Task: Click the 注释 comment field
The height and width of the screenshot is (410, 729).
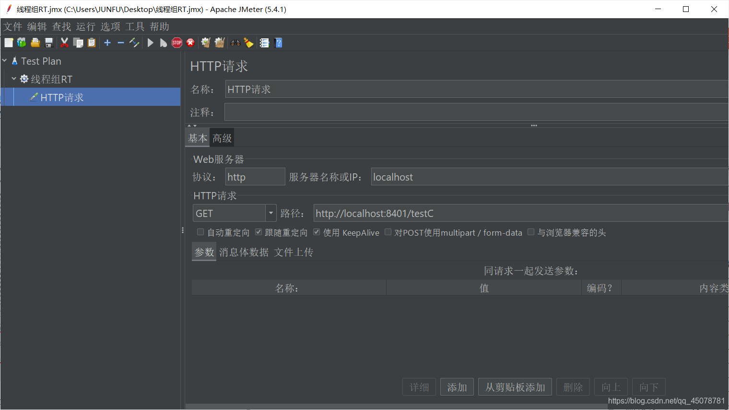Action: (x=477, y=112)
